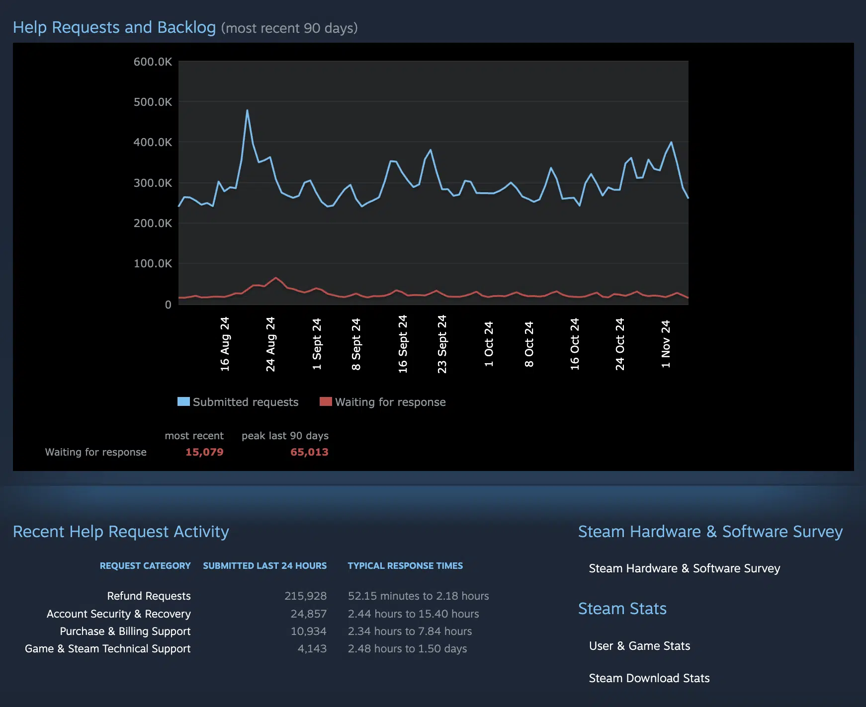Open the User & Game Stats link
Viewport: 866px width, 707px height.
[639, 646]
